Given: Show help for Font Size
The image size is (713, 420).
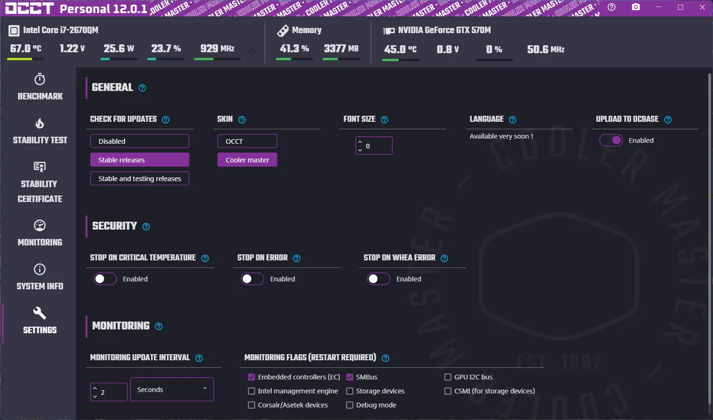Looking at the screenshot, I should pyautogui.click(x=384, y=120).
